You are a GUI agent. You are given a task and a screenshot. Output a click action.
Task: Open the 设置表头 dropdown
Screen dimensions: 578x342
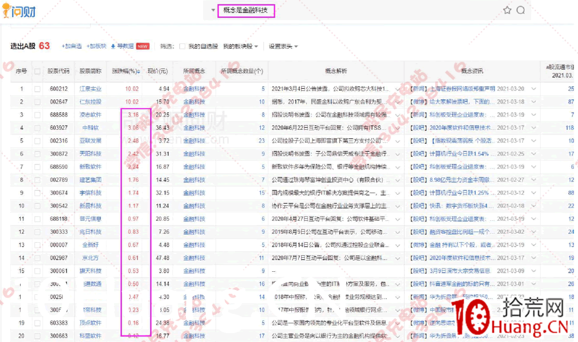283,46
